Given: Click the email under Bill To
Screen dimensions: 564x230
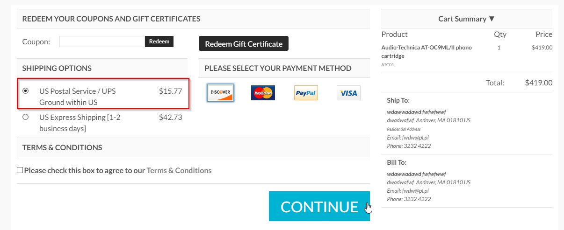Looking at the screenshot, I should pyautogui.click(x=408, y=191).
